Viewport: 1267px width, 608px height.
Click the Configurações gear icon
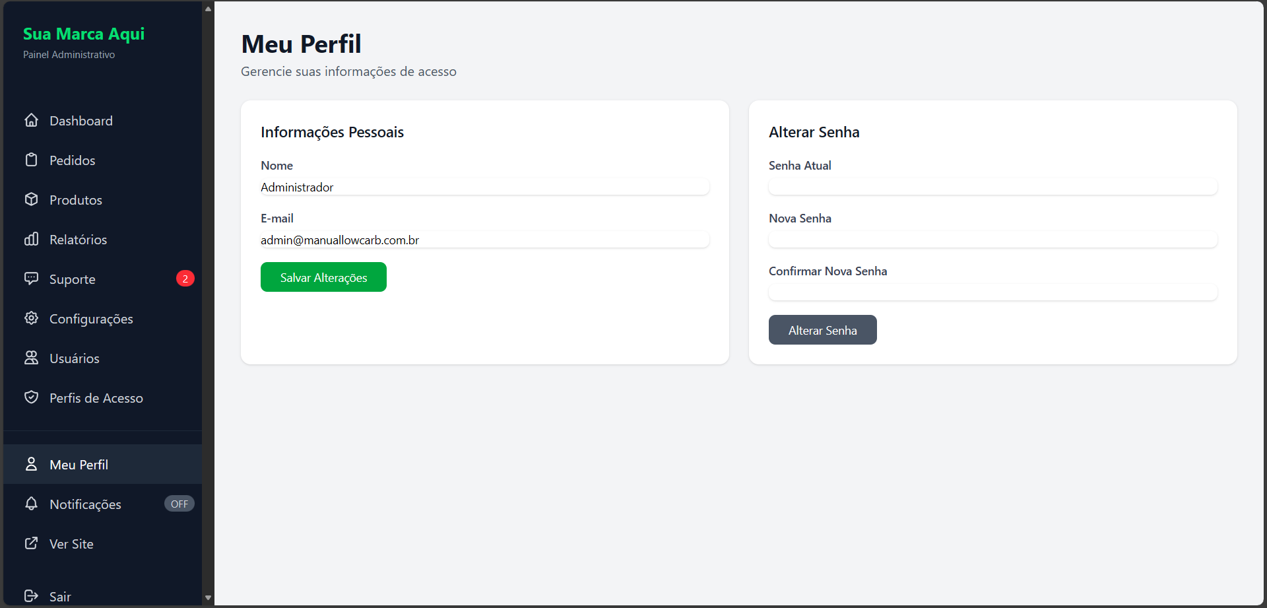pos(31,318)
